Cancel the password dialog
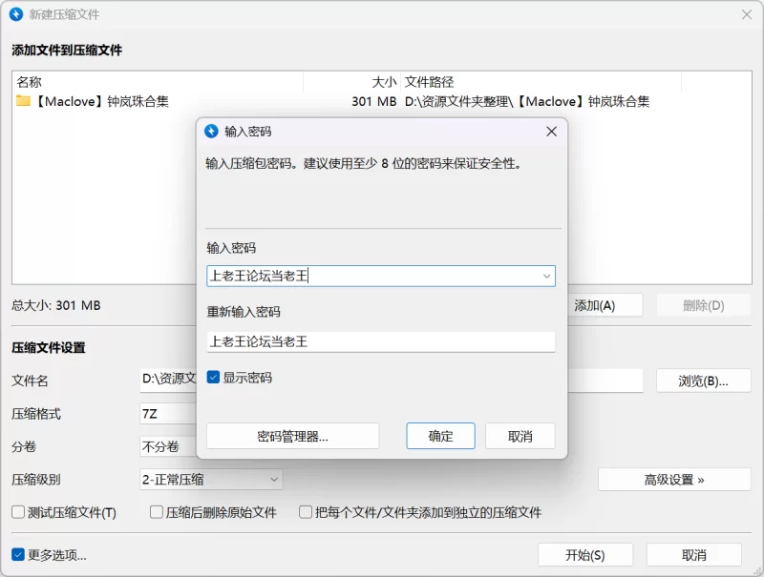 pos(520,437)
